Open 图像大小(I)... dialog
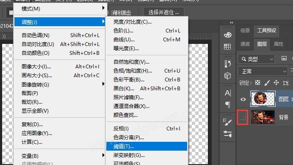Screen dimensions: 293x165 (x=60, y=67)
